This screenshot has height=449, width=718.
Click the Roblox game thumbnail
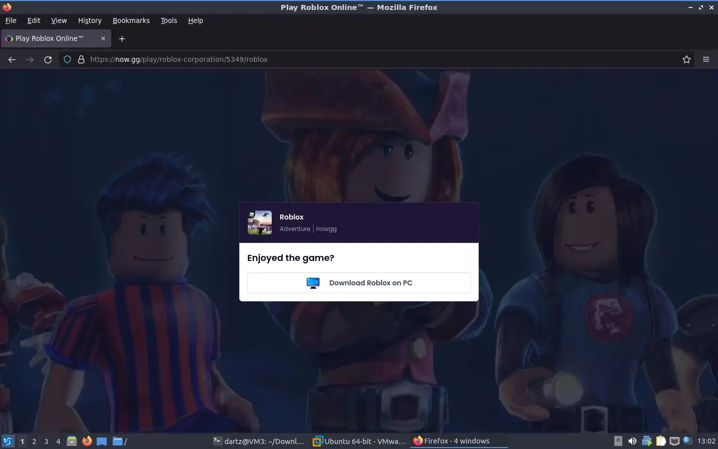pyautogui.click(x=260, y=223)
